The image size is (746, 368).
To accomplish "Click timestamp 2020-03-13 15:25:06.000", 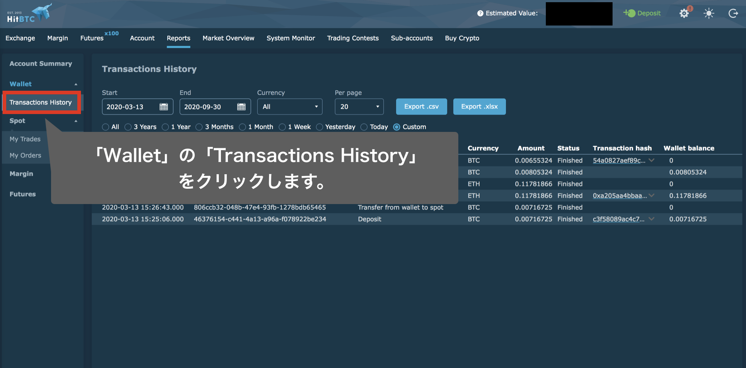I will (x=143, y=219).
